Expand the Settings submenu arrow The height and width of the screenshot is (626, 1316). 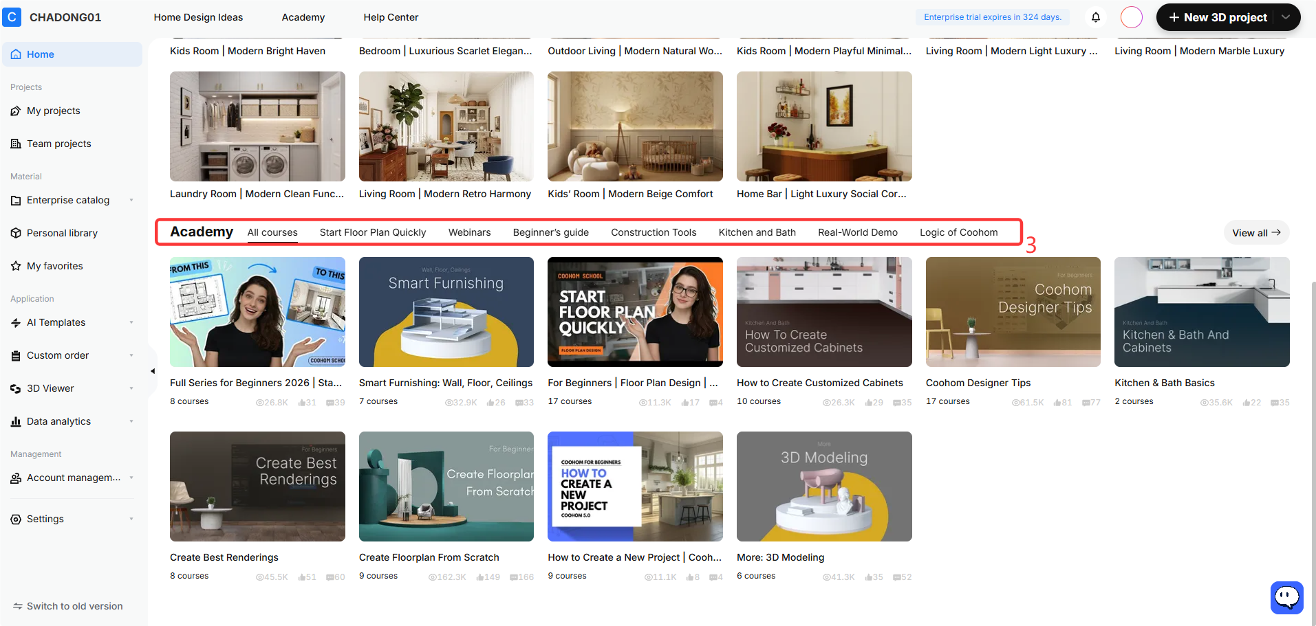point(131,519)
